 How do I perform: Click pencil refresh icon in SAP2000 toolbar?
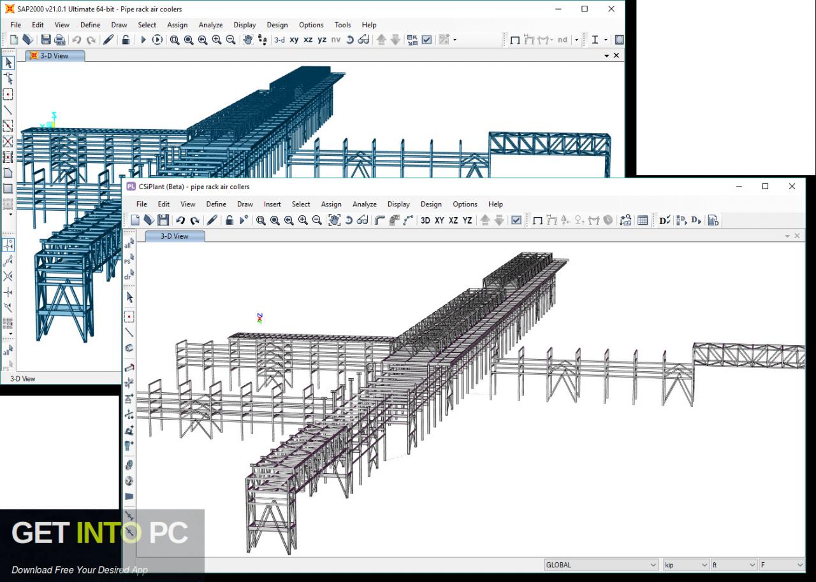(108, 39)
